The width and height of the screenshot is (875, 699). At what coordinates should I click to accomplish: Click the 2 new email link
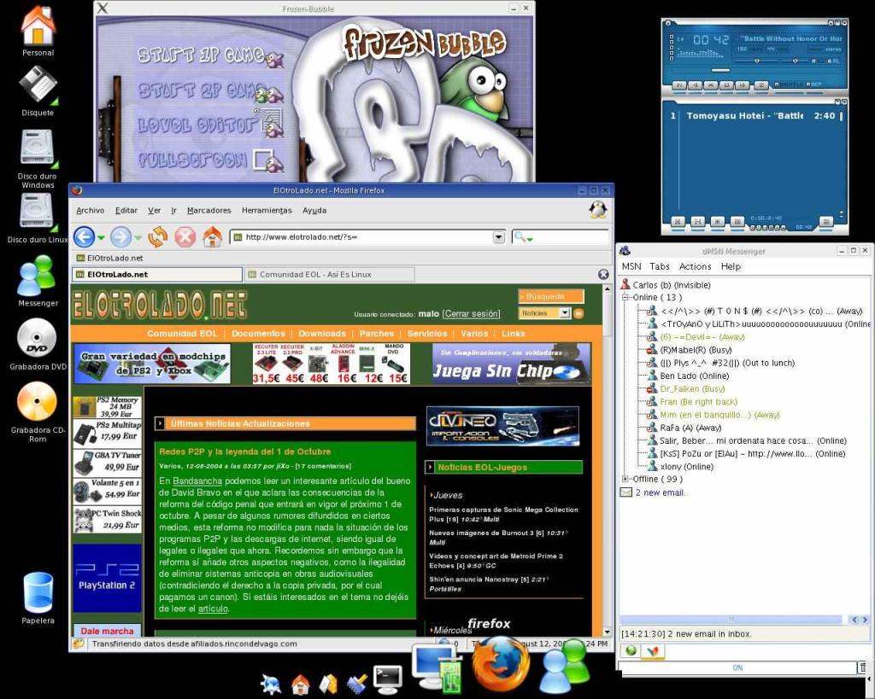pos(661,492)
